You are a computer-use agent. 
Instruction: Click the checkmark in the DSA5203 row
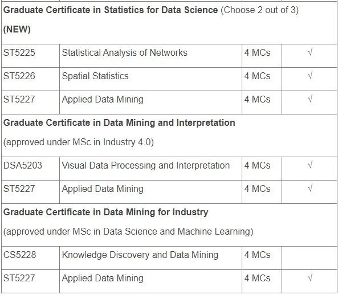pyautogui.click(x=310, y=165)
